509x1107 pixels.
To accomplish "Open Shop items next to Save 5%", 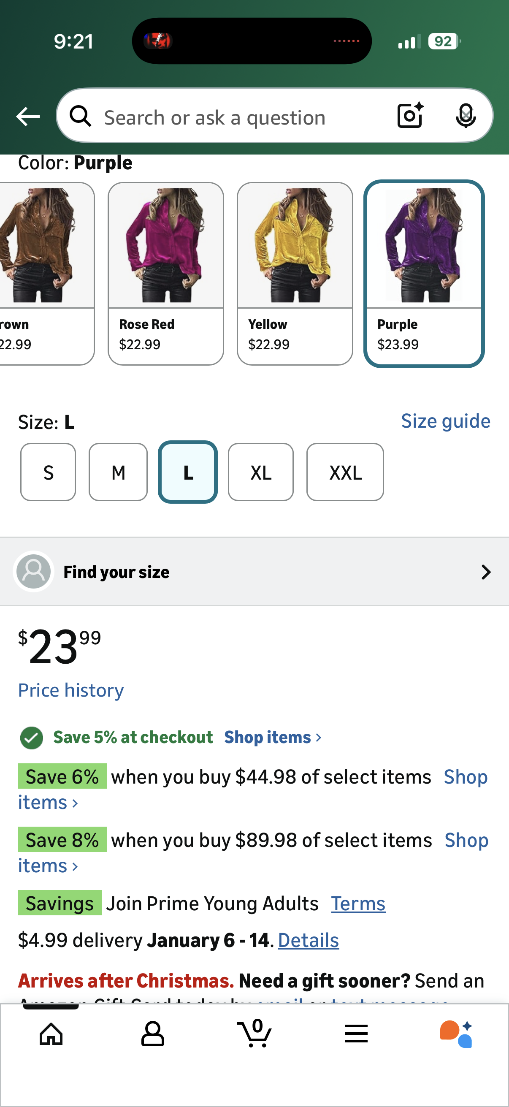I will pyautogui.click(x=272, y=738).
